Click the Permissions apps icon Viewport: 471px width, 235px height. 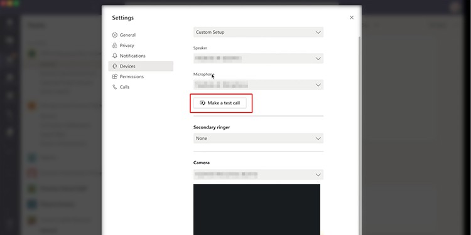(x=114, y=76)
